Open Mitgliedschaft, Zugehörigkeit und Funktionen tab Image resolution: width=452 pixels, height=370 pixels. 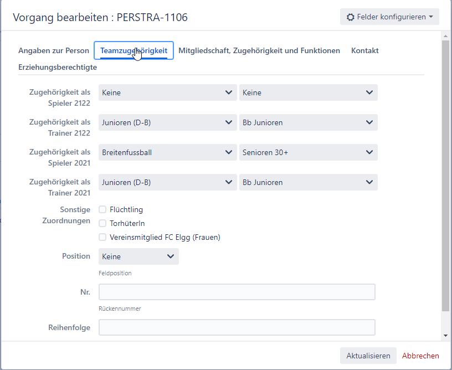click(x=259, y=50)
